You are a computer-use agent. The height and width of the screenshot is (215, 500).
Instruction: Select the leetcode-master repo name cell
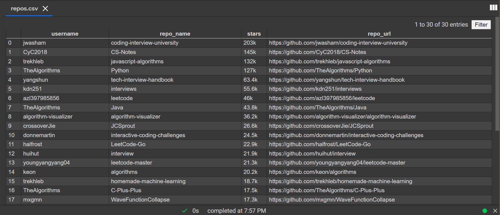(x=175, y=163)
